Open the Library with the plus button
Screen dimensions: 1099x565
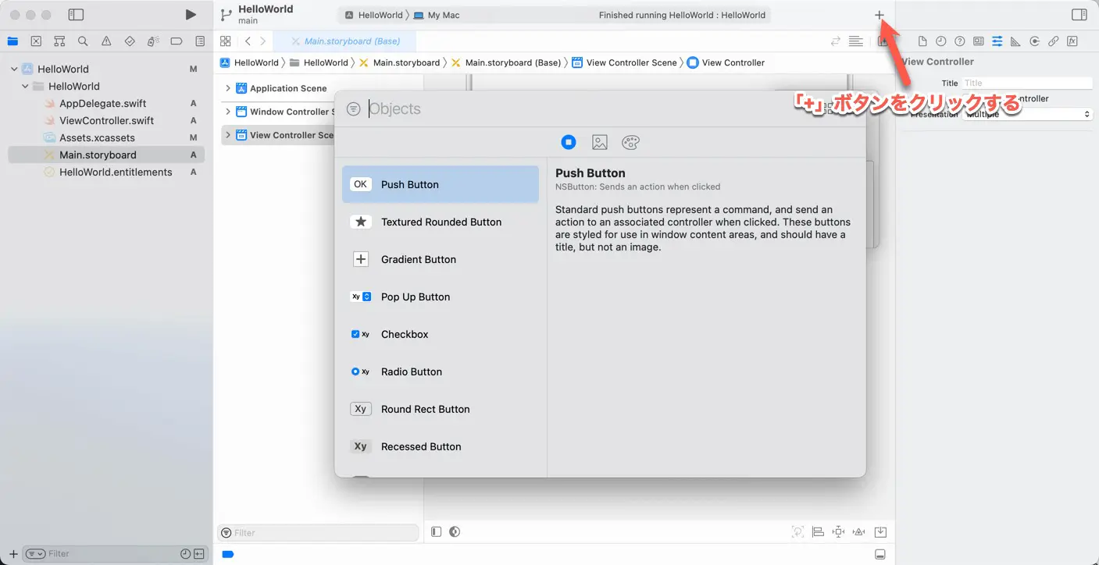tap(880, 15)
